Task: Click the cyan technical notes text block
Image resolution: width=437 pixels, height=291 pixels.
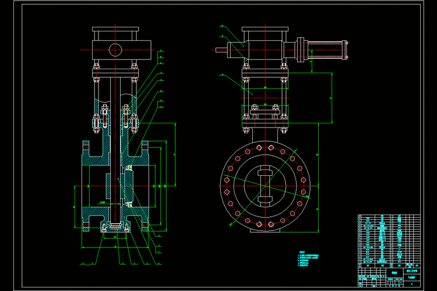Action: pyautogui.click(x=311, y=259)
